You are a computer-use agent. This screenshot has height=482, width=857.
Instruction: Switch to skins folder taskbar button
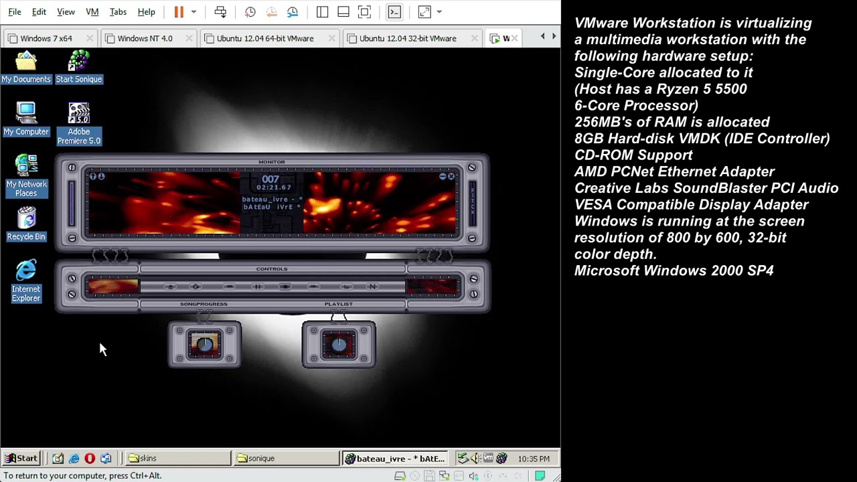[177, 459]
